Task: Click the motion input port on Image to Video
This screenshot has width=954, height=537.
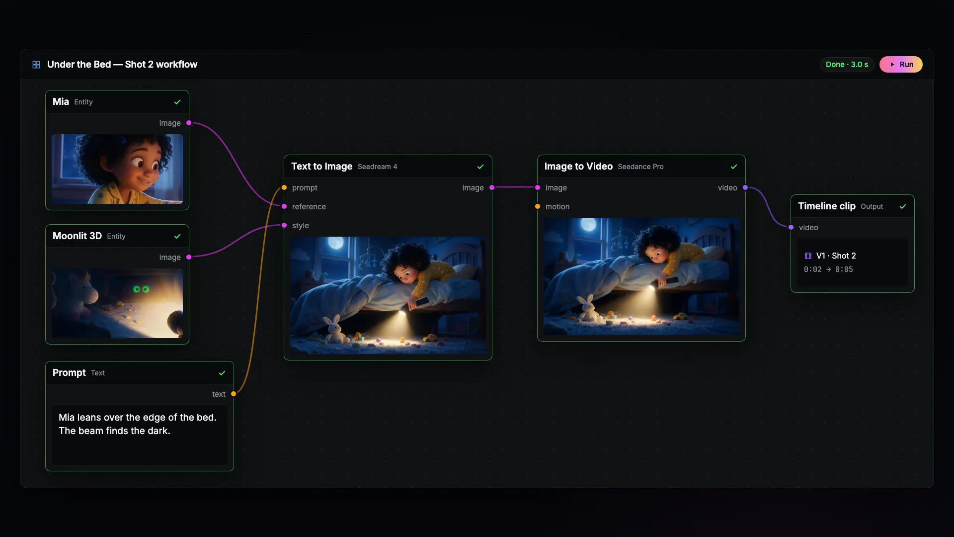Action: pyautogui.click(x=538, y=206)
